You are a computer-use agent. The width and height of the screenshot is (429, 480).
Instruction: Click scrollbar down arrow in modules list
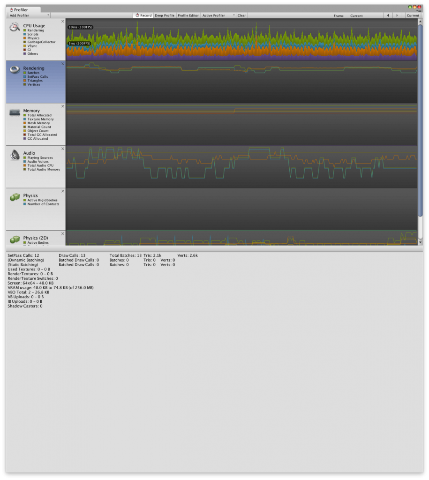point(421,242)
